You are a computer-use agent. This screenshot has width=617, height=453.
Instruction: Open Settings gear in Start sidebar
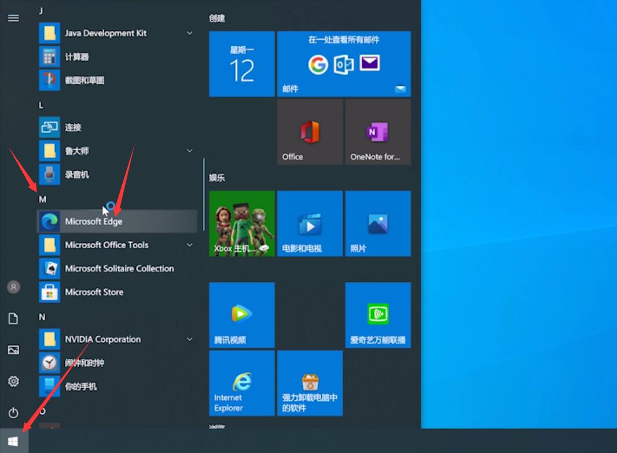[13, 381]
